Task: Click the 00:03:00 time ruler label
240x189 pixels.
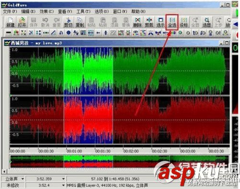Action: point(188,151)
